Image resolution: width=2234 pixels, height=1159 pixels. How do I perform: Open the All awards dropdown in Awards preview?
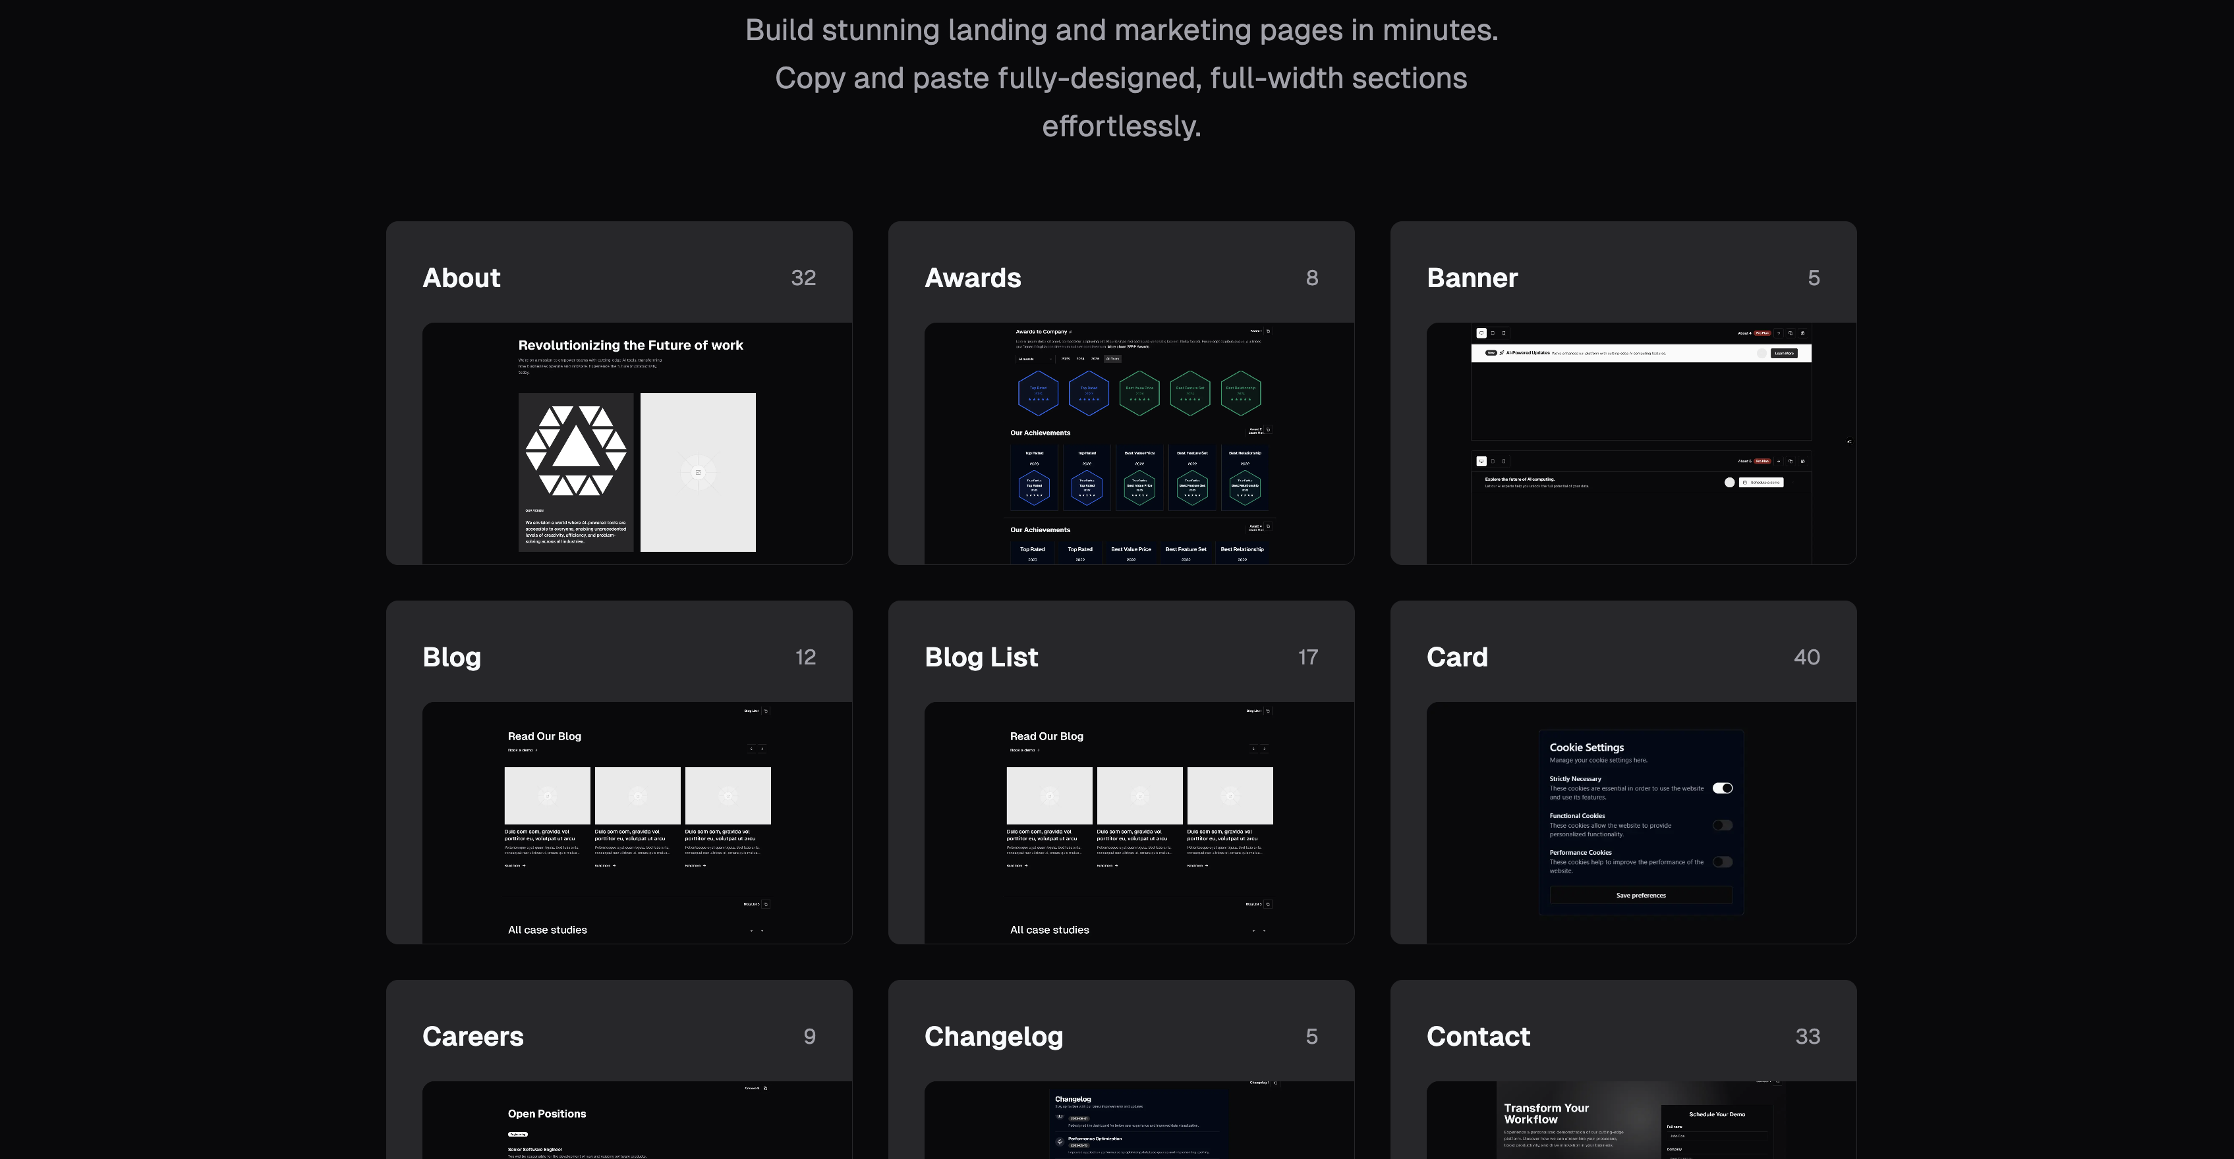(1035, 359)
